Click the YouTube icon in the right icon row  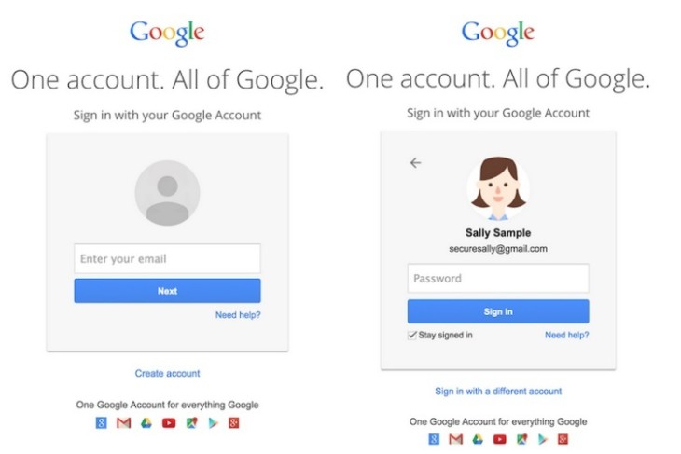pyautogui.click(x=499, y=439)
